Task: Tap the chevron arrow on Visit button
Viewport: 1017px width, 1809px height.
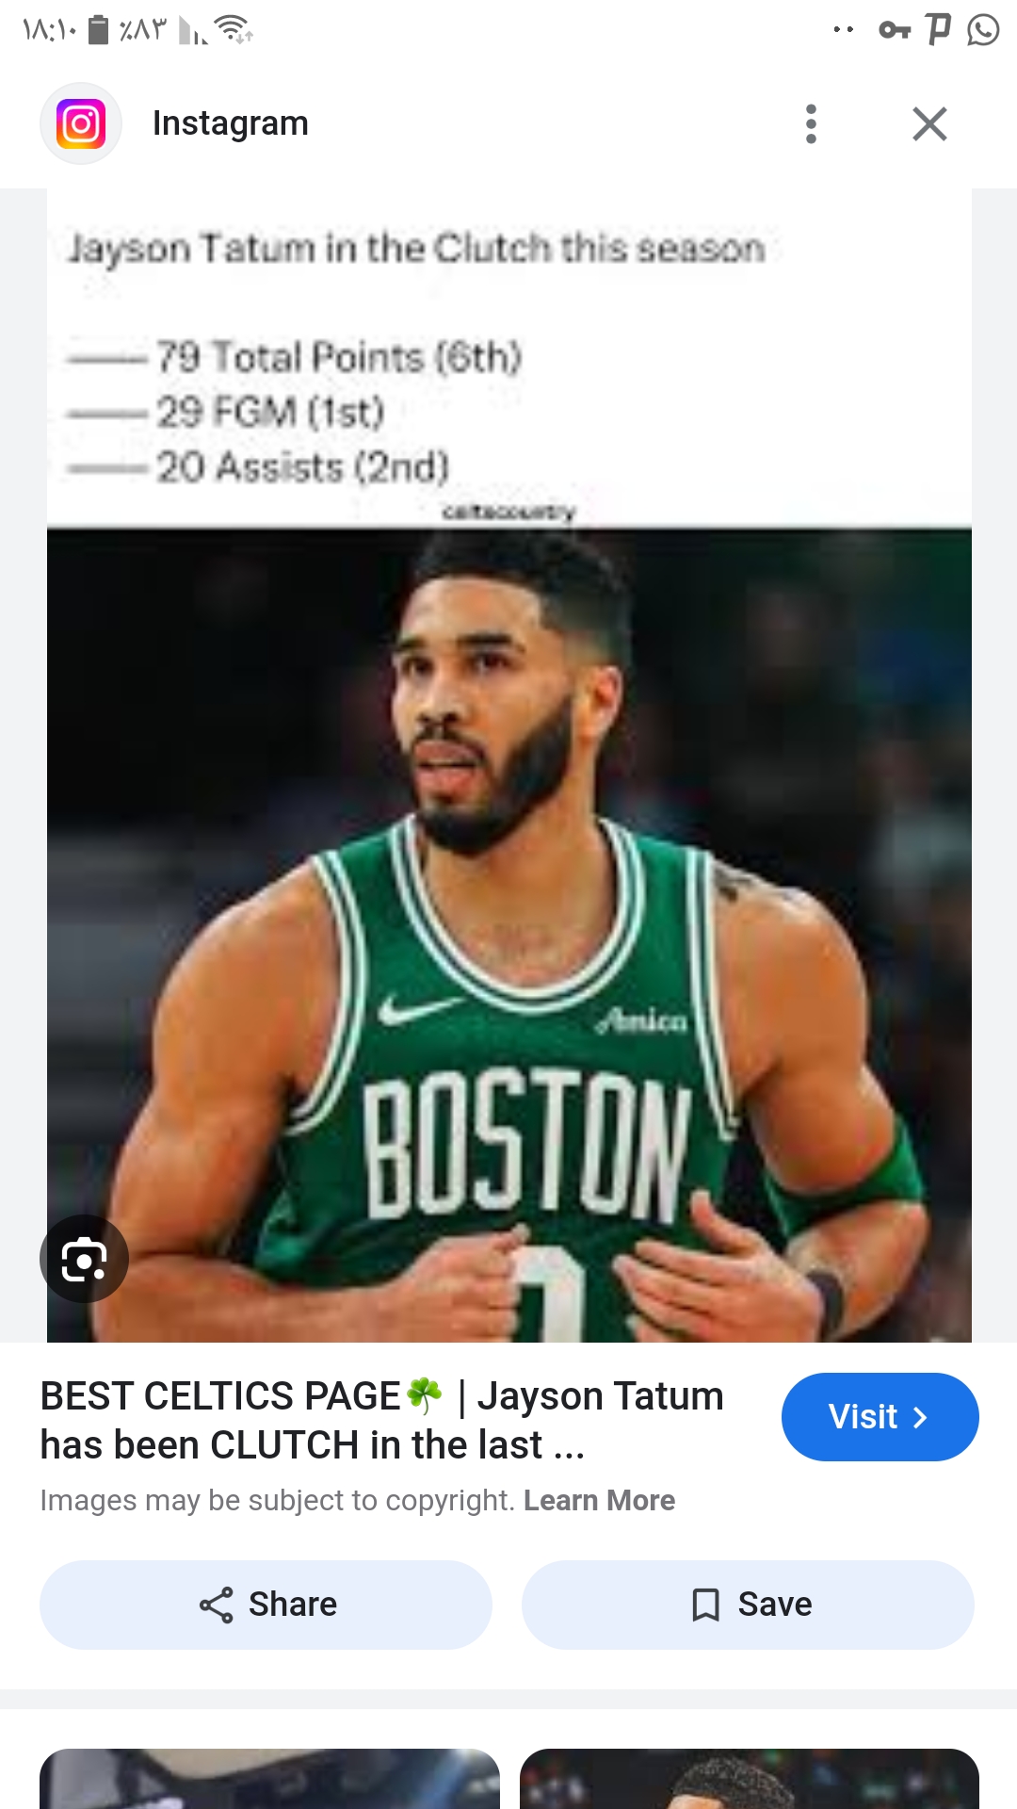Action: tap(921, 1417)
